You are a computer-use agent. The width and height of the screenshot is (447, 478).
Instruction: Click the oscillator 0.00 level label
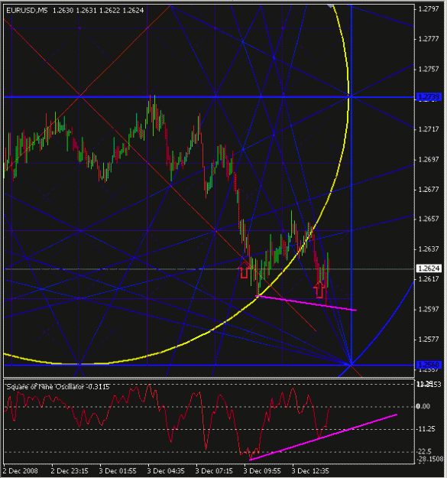pos(423,406)
